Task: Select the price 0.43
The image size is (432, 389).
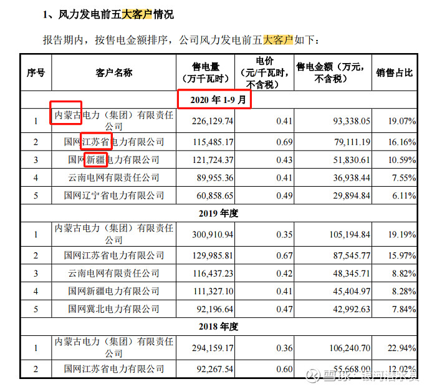Action: pyautogui.click(x=284, y=160)
